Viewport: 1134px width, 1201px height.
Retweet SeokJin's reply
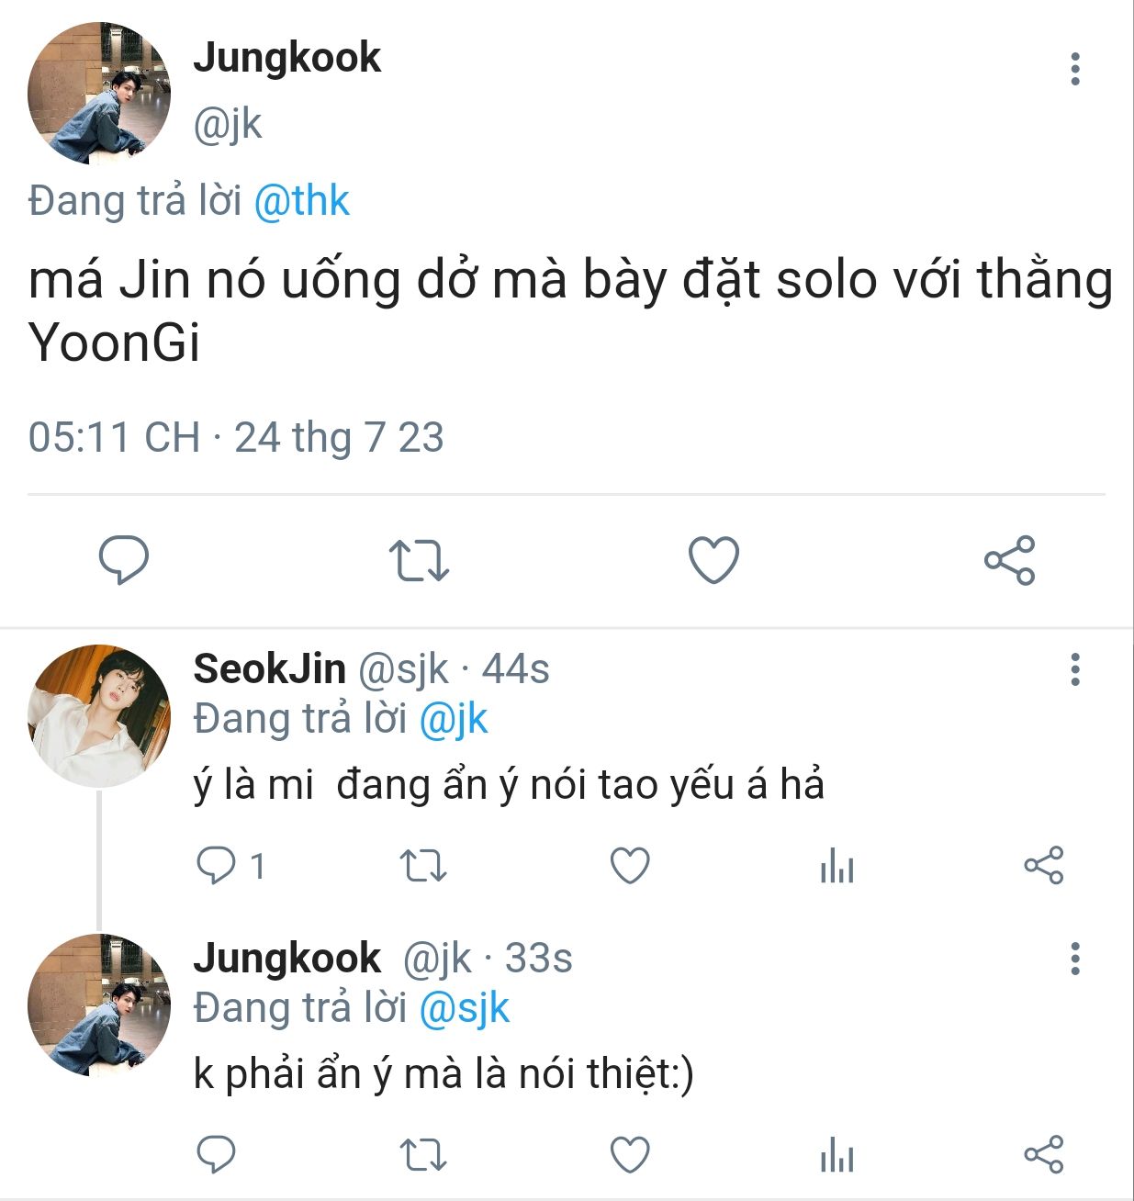(x=423, y=866)
